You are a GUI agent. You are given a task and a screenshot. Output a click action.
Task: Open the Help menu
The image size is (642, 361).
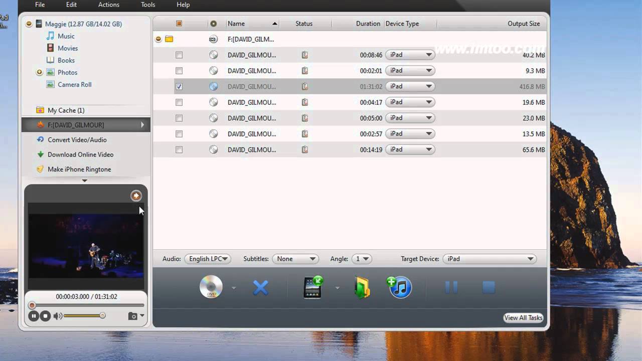[183, 5]
